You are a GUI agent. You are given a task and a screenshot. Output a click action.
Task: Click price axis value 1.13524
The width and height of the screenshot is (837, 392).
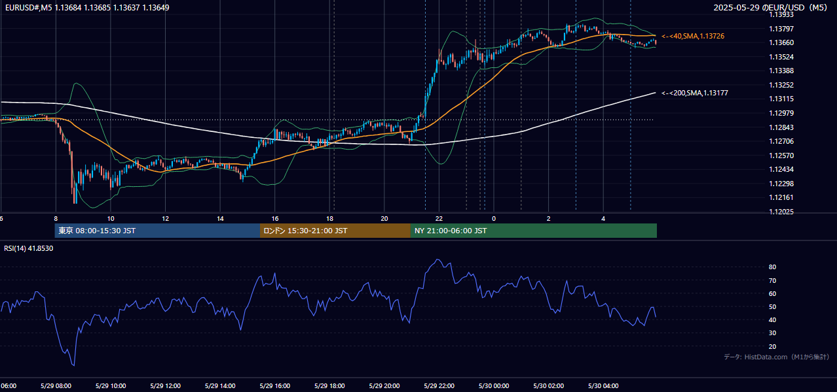tap(781, 57)
